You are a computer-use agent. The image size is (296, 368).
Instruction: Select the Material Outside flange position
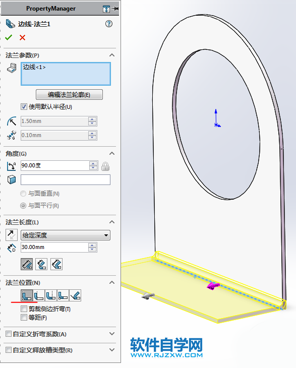[x=39, y=295]
